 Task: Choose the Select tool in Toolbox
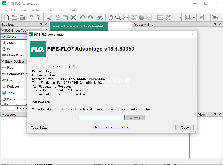pos(14,37)
